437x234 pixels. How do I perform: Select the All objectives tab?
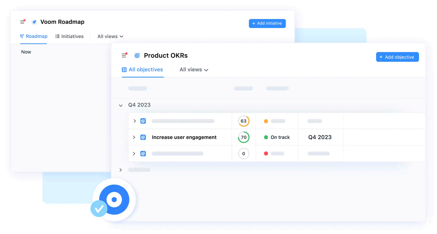(x=142, y=70)
